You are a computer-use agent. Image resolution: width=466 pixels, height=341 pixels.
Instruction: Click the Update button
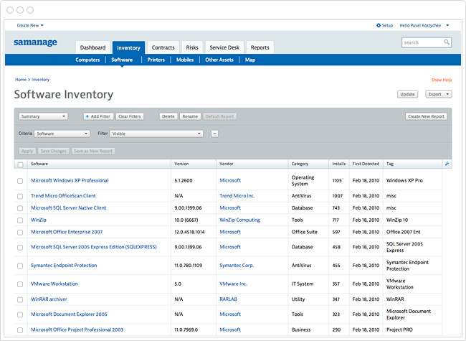click(x=407, y=94)
